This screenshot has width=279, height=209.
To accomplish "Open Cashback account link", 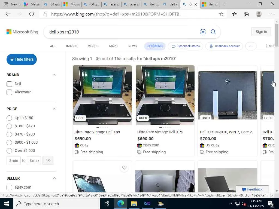I will (224, 46).
